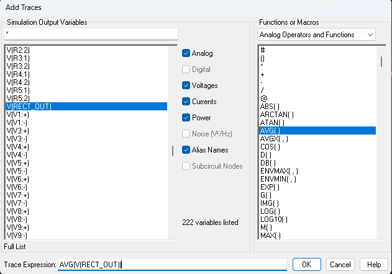This screenshot has width=392, height=274.
Task: Select variable V(V3:+)
Action: (86, 131)
